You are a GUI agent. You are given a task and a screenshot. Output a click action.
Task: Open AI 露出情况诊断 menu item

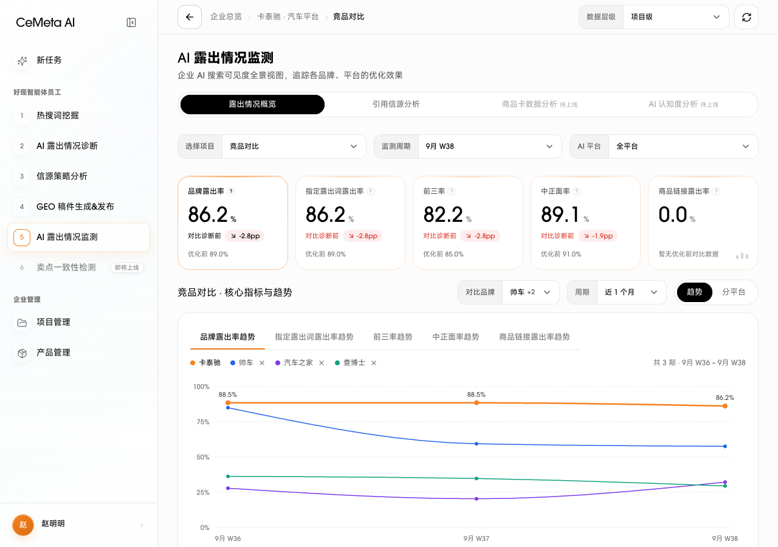79,146
